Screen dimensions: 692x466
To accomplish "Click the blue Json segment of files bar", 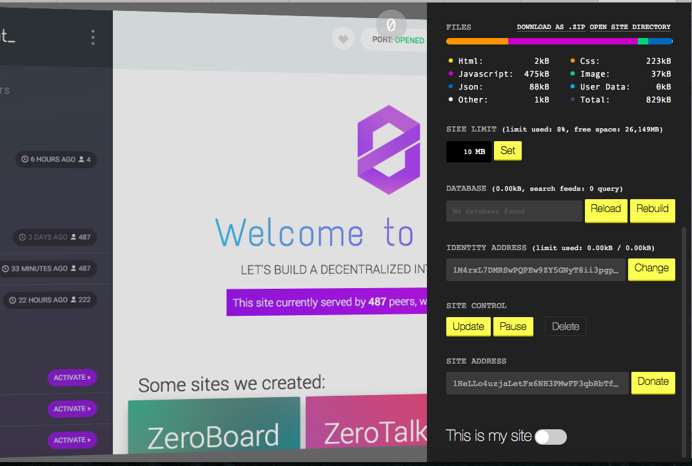I will [x=660, y=41].
